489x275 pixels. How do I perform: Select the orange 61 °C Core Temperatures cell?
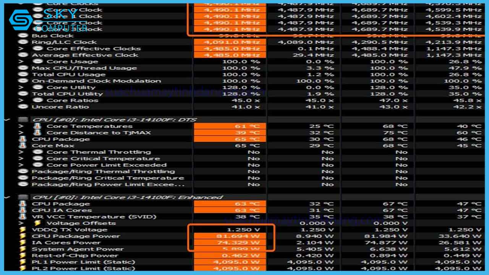[x=229, y=126]
